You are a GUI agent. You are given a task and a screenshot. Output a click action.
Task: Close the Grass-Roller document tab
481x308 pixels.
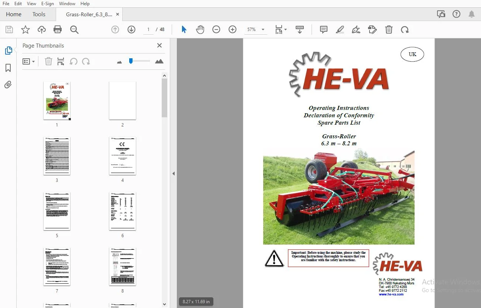(x=117, y=14)
